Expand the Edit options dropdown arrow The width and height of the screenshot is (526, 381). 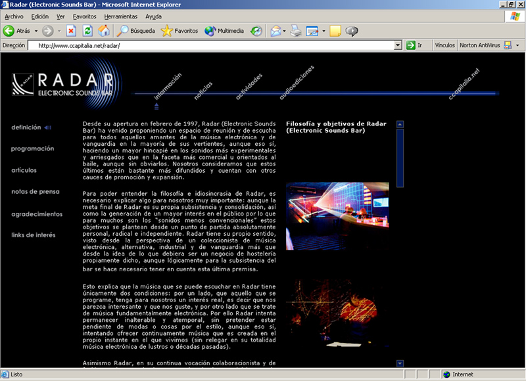tap(323, 31)
